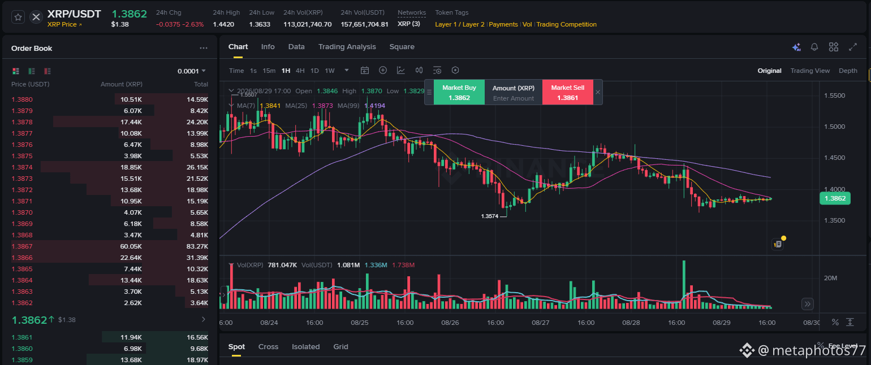Show only buy orders in order book
Viewport: 871px width, 365px height.
(32, 71)
